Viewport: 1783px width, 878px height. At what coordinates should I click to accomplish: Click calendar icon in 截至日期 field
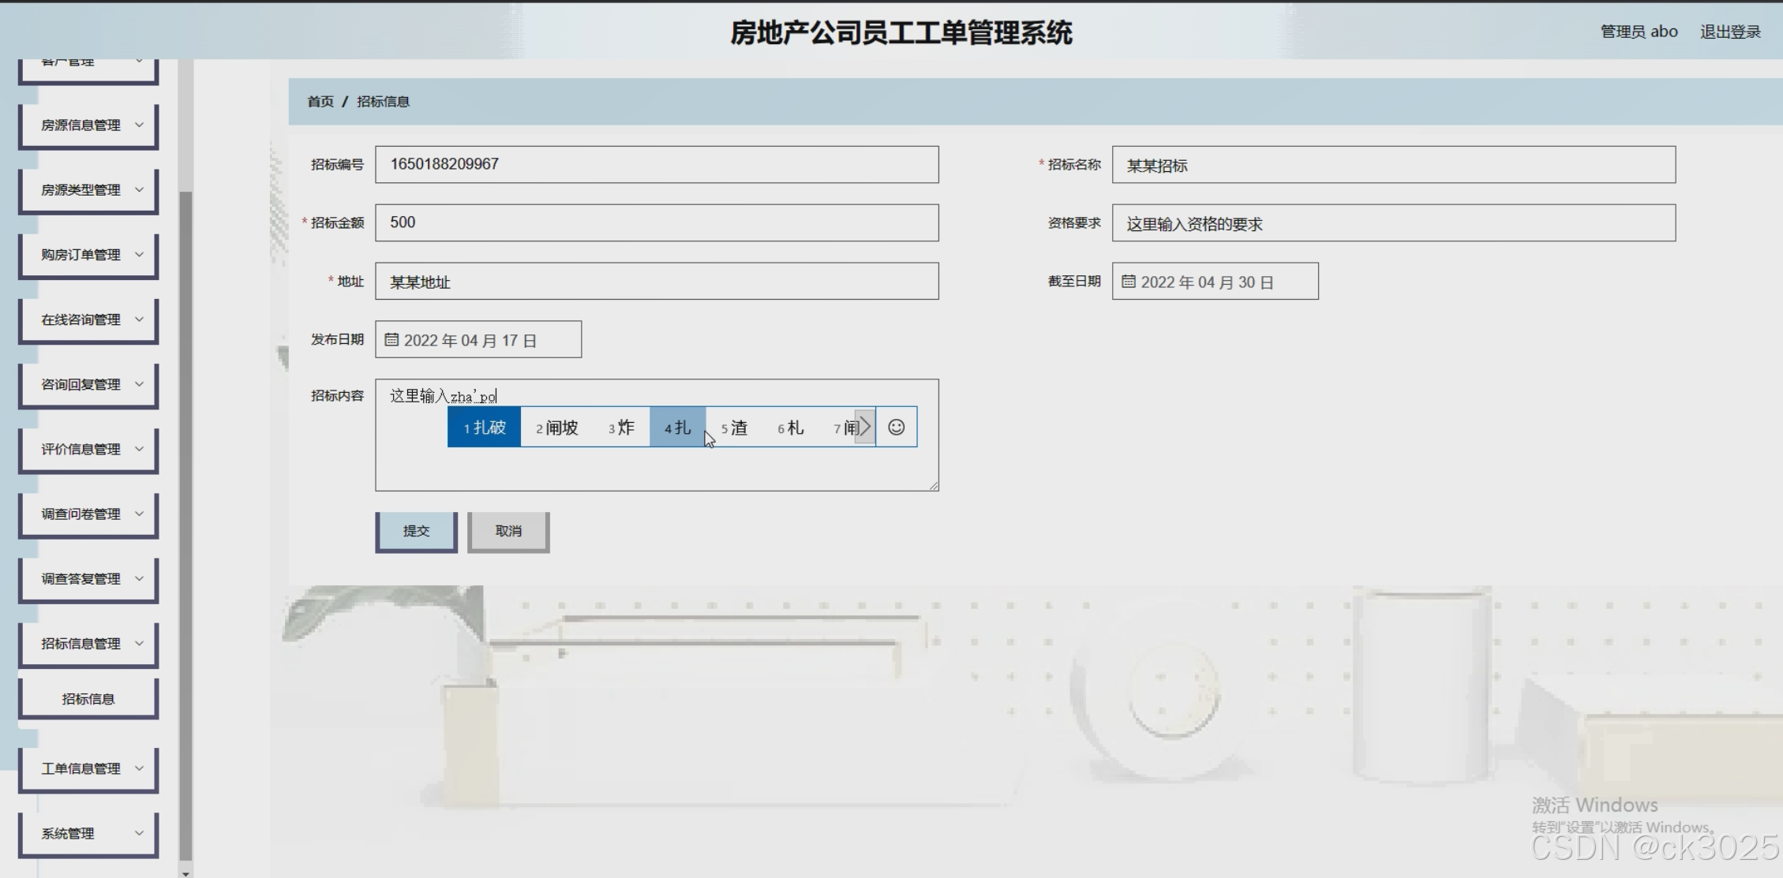[1129, 282]
